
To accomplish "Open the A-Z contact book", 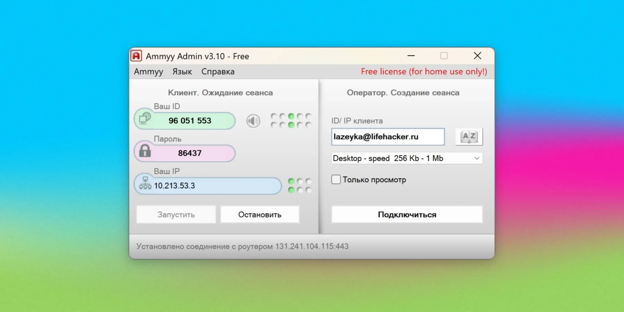I will [x=469, y=137].
